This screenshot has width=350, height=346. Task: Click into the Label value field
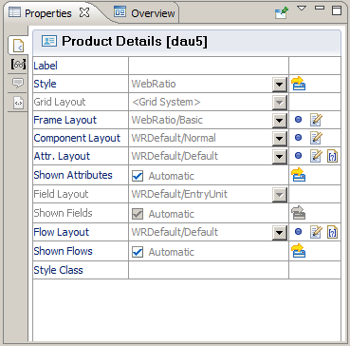coord(209,66)
